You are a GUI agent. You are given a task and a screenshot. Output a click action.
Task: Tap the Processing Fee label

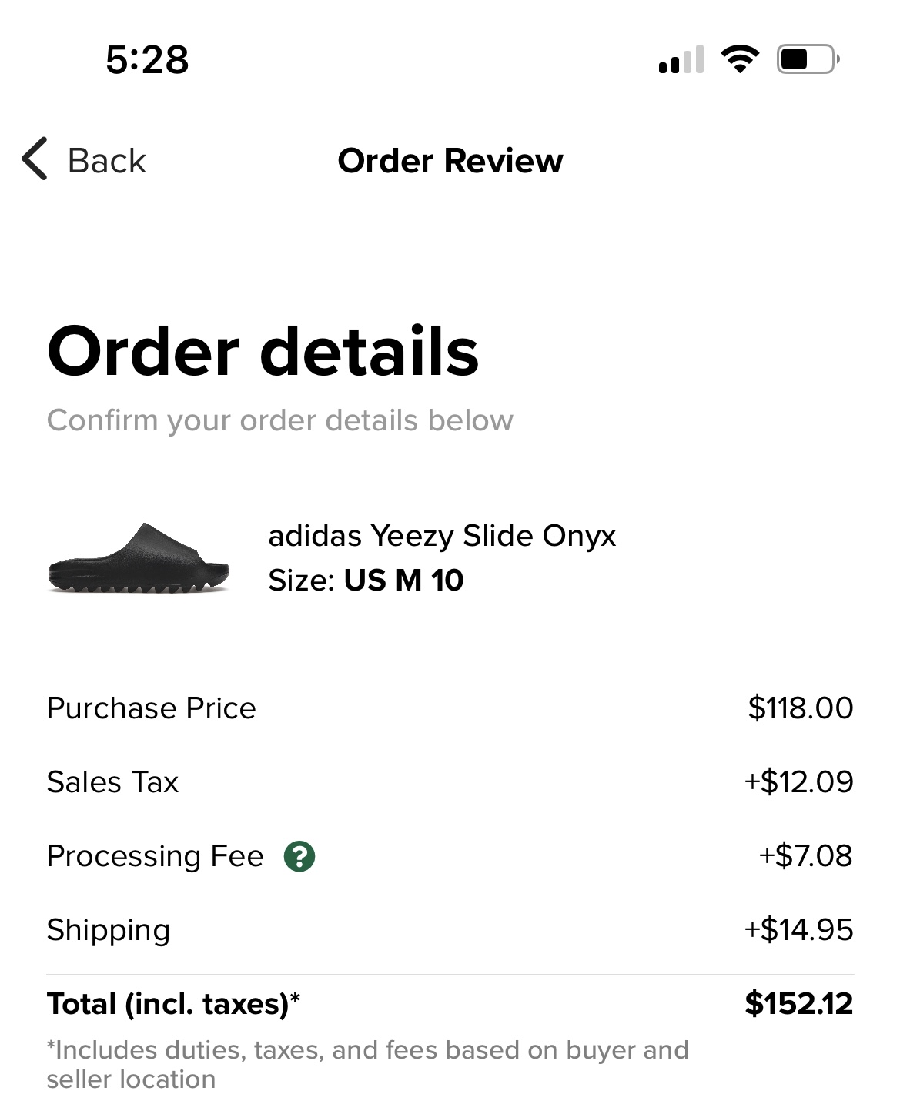tap(155, 856)
